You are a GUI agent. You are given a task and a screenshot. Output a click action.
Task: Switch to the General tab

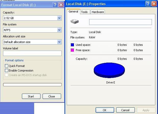point(73,11)
